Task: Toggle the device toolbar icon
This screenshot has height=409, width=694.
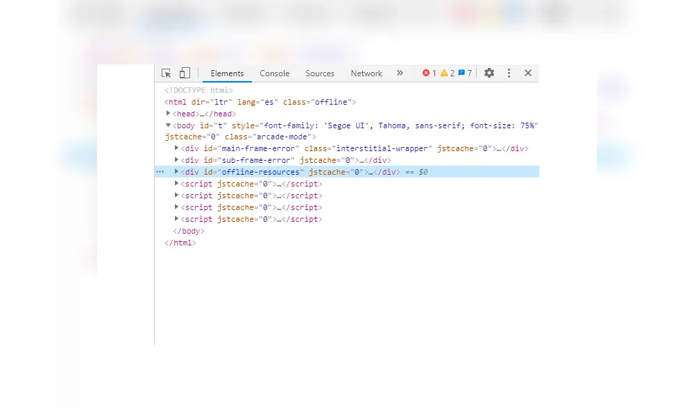Action: 185,73
